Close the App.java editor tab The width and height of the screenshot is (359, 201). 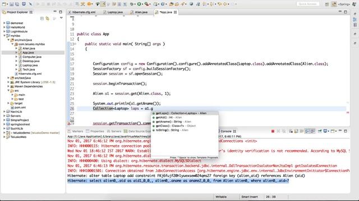[x=176, y=12]
